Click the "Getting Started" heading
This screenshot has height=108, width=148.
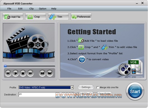click(92, 32)
